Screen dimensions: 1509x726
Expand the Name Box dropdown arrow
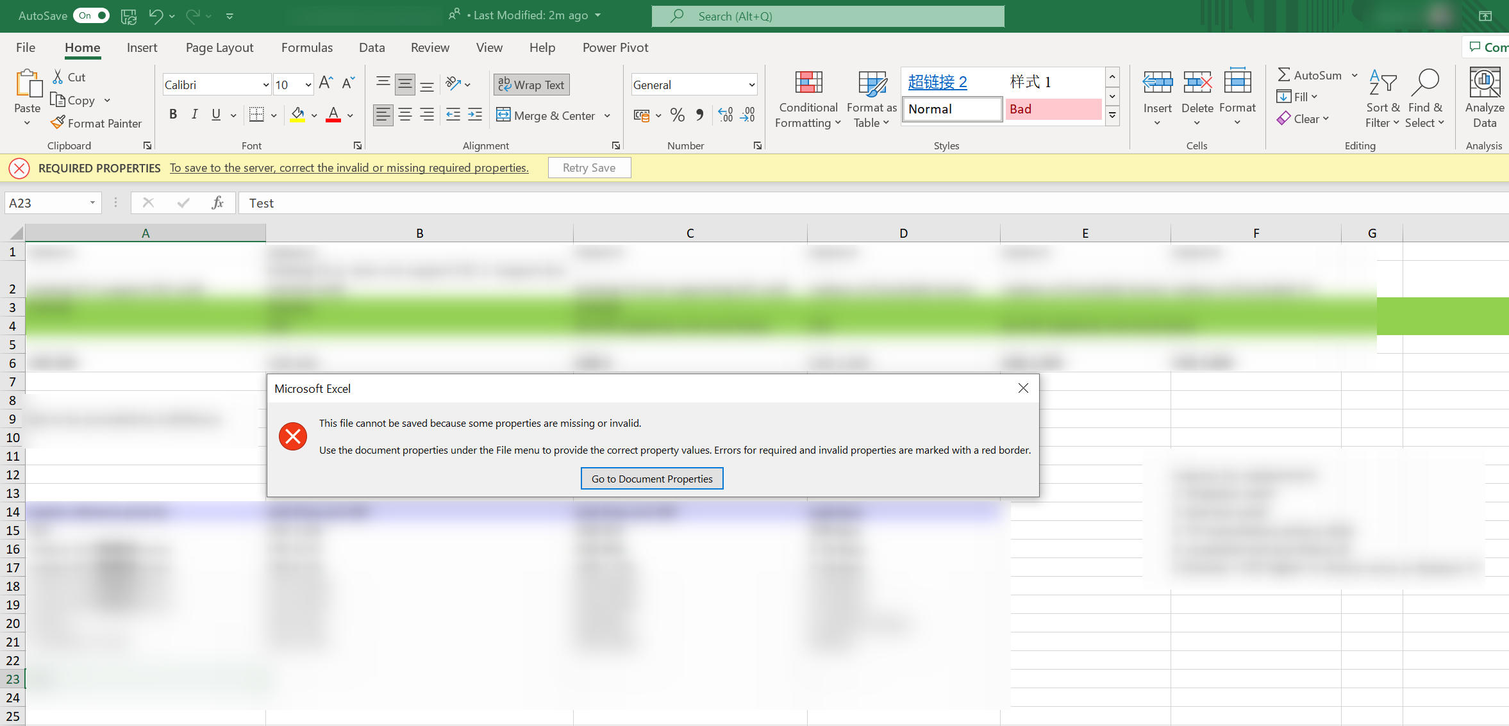[x=92, y=203]
